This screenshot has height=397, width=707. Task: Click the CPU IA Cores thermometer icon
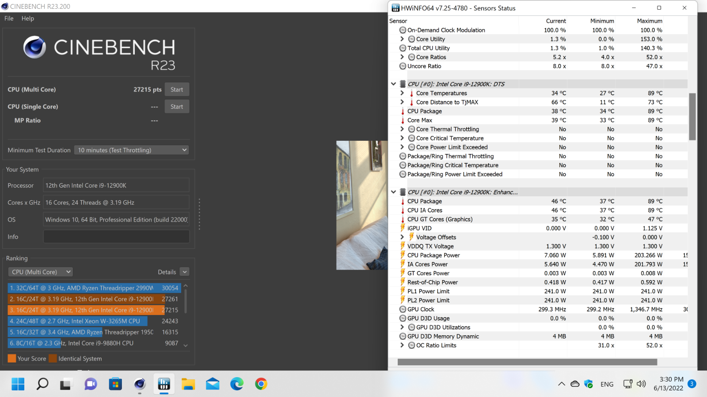pos(403,210)
